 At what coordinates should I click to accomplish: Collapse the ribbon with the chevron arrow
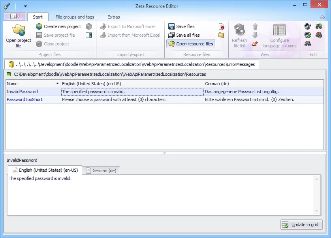[x=322, y=17]
